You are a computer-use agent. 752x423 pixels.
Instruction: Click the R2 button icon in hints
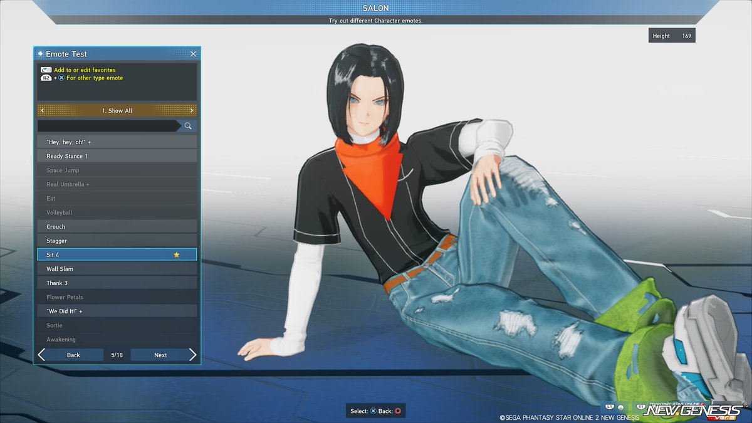click(x=46, y=78)
